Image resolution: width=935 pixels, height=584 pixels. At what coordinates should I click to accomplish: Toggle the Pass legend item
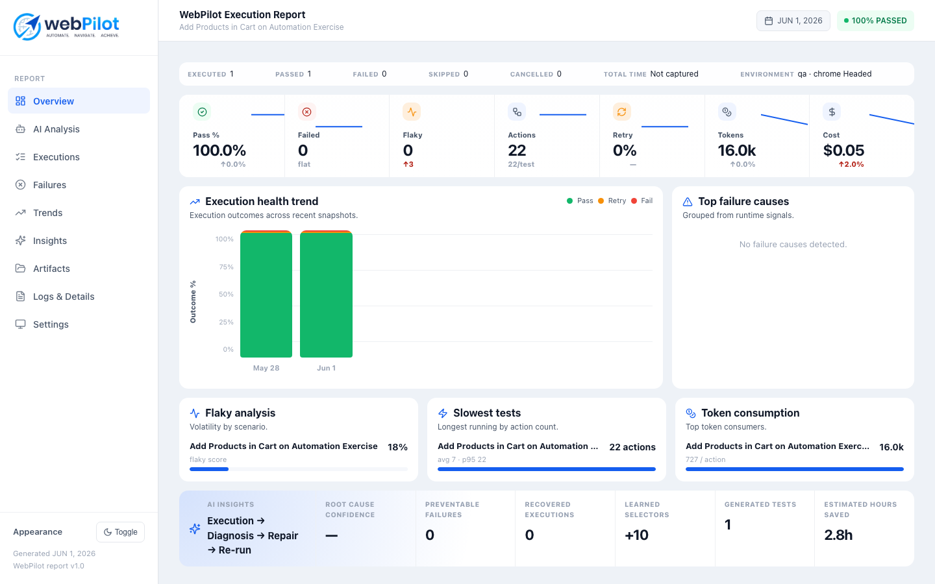pos(580,201)
